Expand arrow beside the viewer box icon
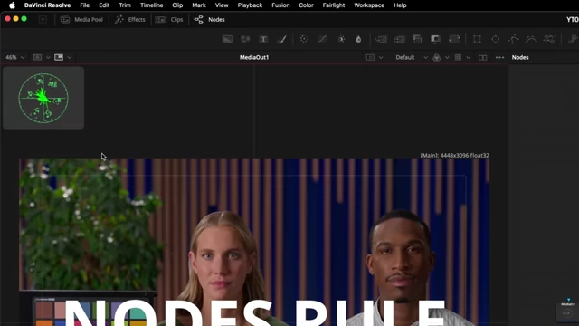 [x=381, y=57]
